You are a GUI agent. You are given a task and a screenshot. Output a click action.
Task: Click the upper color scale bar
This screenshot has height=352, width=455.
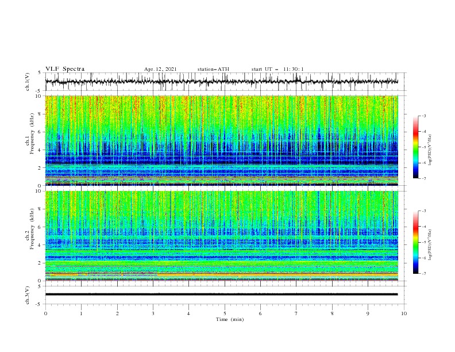tap(415, 147)
